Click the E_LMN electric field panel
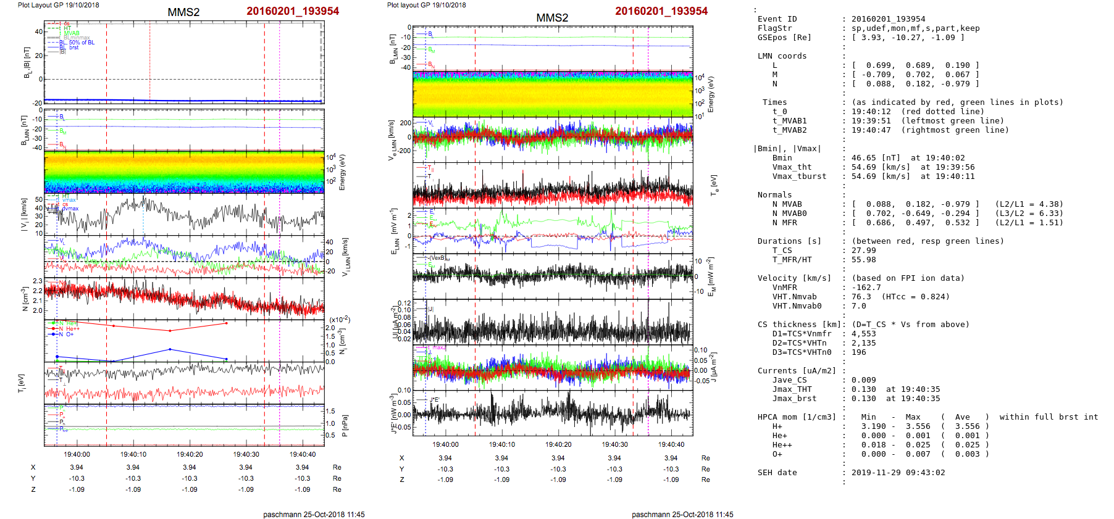Viewport: 1114px width, 519px height. [x=553, y=230]
